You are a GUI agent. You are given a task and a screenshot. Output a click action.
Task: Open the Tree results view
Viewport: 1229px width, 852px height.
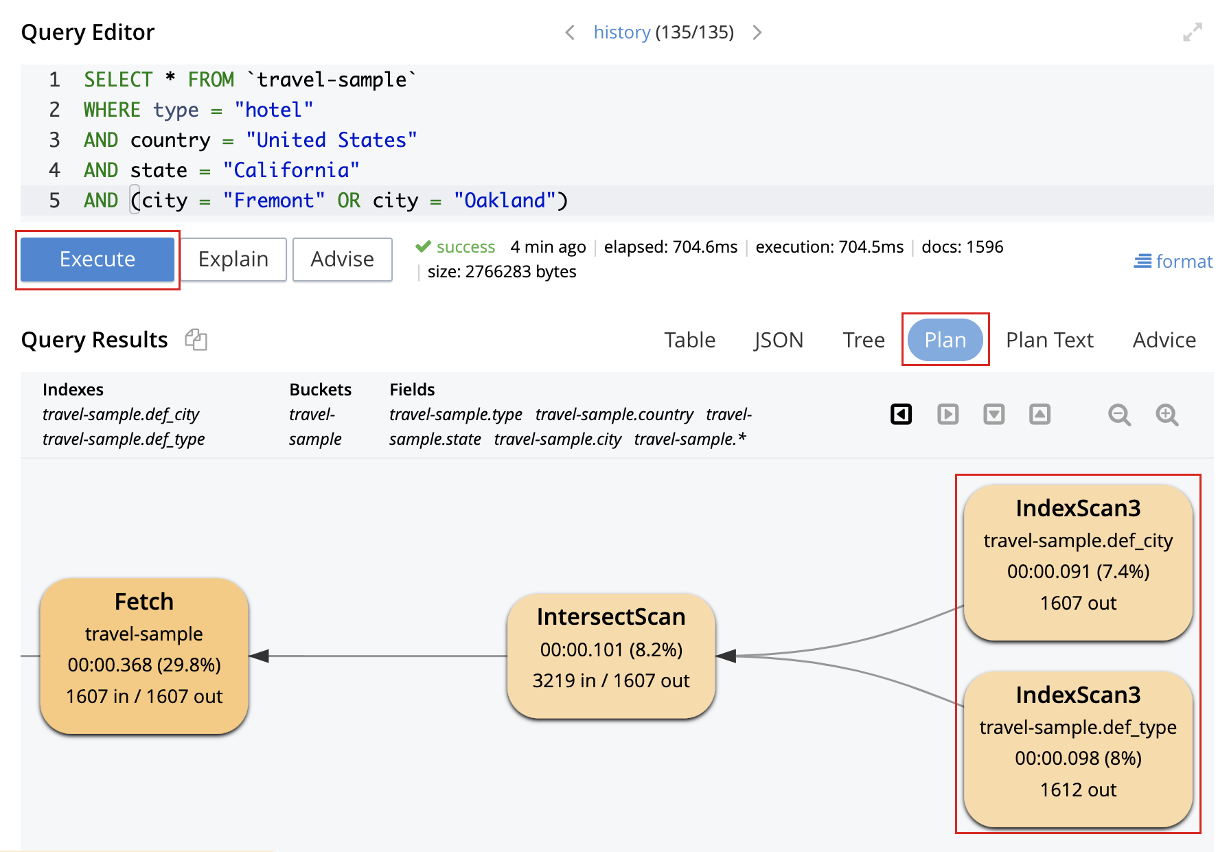tap(863, 339)
